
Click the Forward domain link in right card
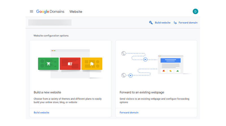pos(129,112)
